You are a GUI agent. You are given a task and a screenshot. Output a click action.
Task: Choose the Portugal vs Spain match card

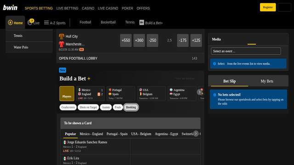(x=120, y=93)
